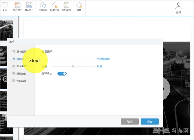Open 私密发布 private publish icon
Viewport: 194px width, 140px height.
click(55, 7)
